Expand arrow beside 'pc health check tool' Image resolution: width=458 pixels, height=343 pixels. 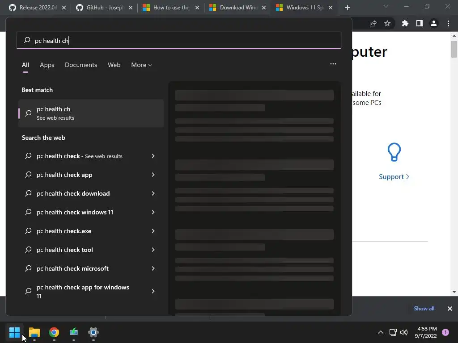153,250
